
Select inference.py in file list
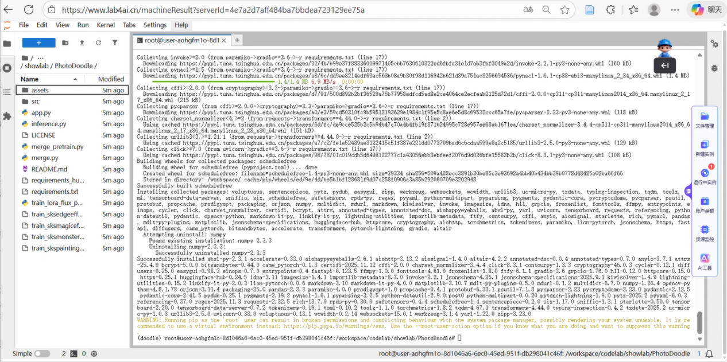coord(72,124)
